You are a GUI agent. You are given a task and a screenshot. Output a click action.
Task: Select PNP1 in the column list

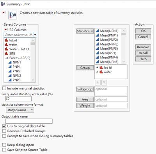pyautogui.click(x=16, y=67)
